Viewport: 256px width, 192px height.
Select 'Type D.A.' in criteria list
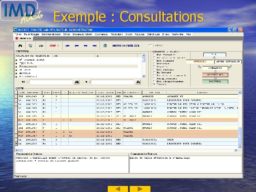pyautogui.click(x=26, y=63)
